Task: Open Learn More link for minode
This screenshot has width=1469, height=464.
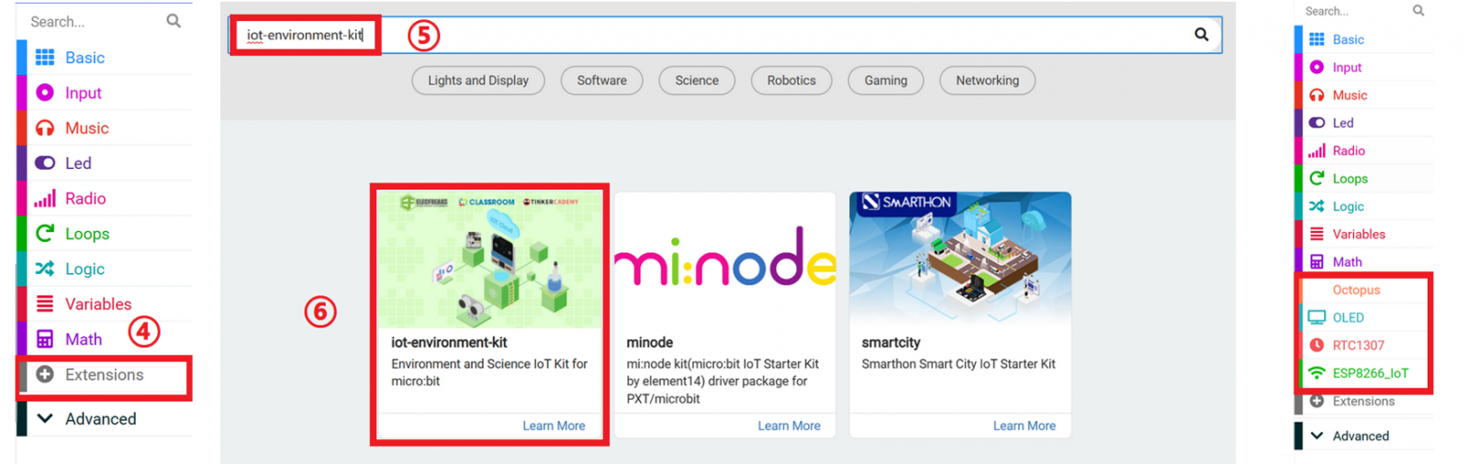Action: [x=789, y=425]
